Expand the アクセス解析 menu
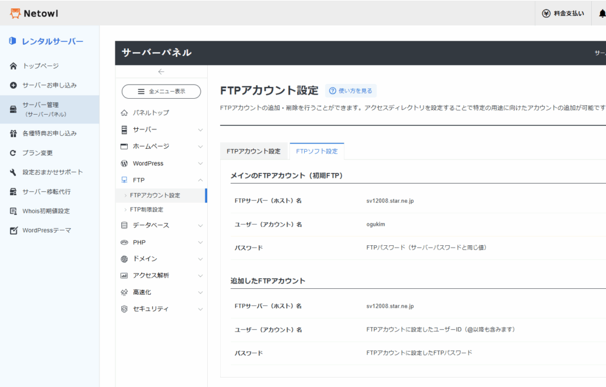Viewport: 606px width, 387px height. (200, 275)
